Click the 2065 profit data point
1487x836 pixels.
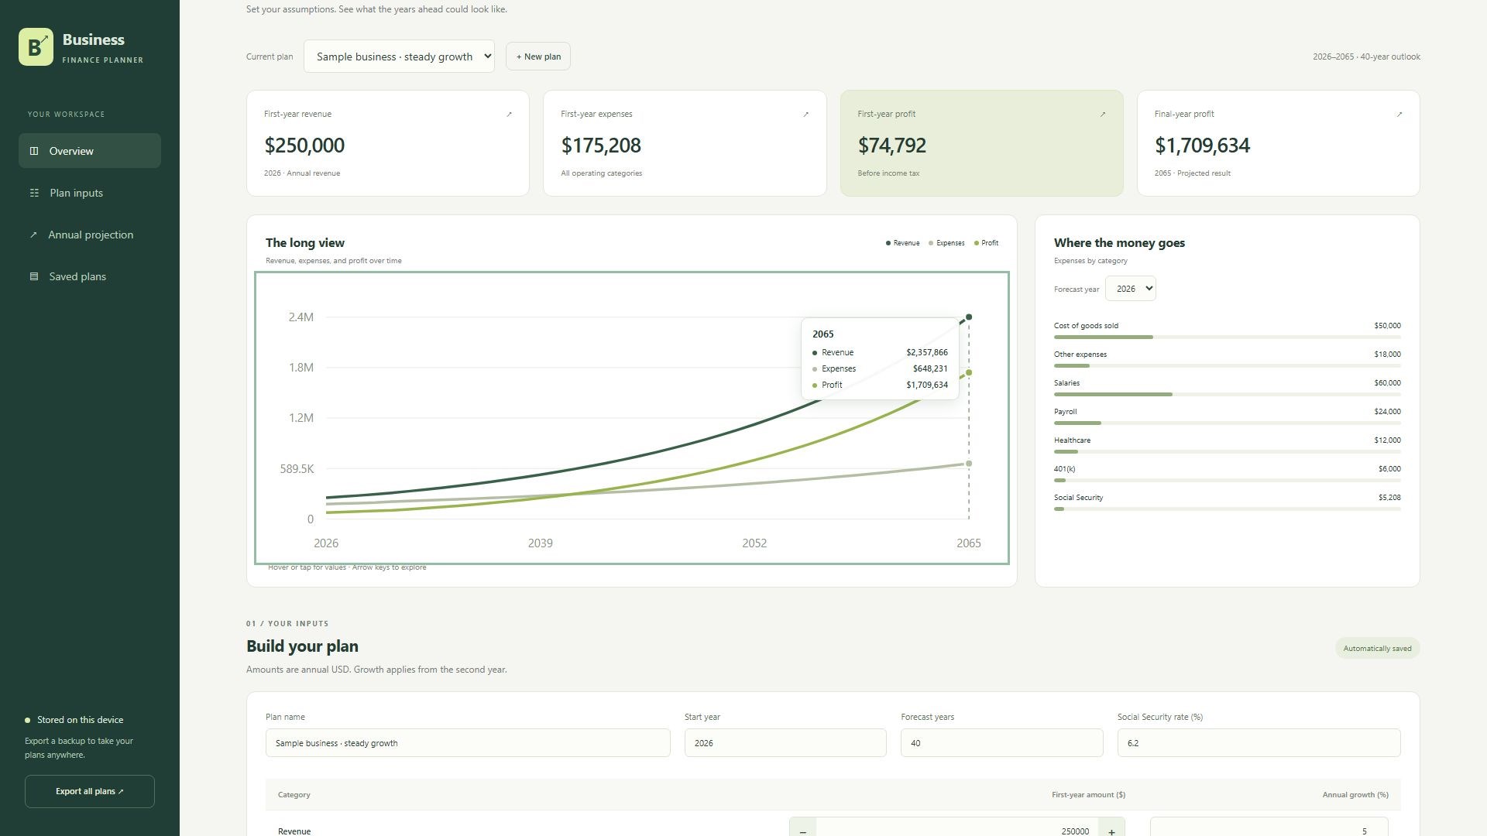click(968, 372)
